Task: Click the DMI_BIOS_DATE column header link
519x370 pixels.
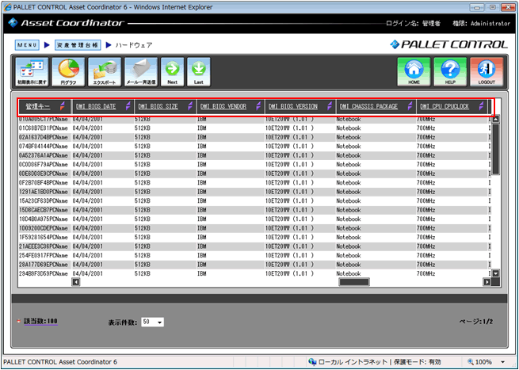Action: 96,106
